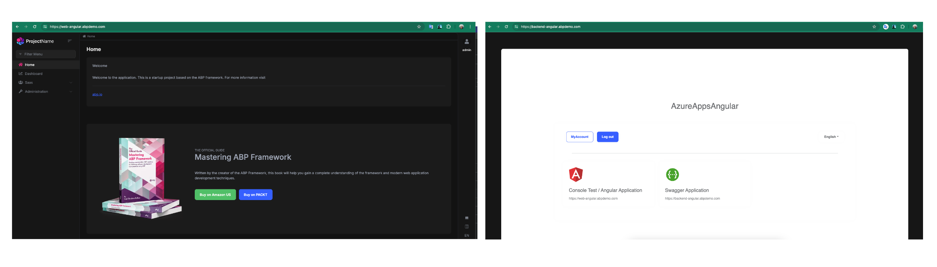Click the red Angular logo icon
This screenshot has height=267, width=937.
(576, 174)
